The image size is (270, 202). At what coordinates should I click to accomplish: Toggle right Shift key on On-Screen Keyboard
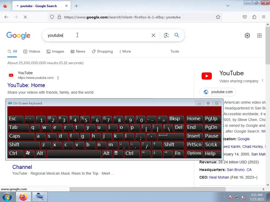point(173,145)
